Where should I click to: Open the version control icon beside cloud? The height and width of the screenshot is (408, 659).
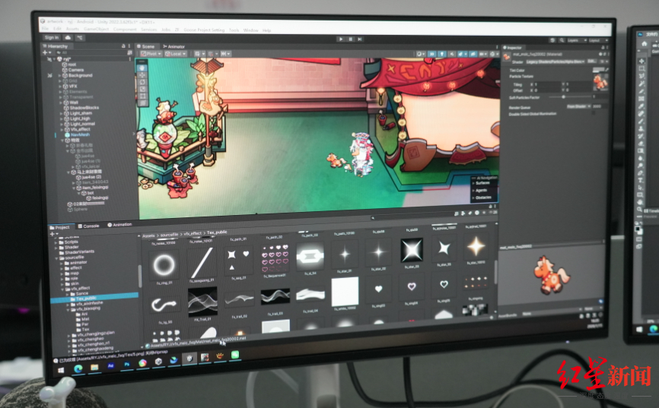(79, 38)
